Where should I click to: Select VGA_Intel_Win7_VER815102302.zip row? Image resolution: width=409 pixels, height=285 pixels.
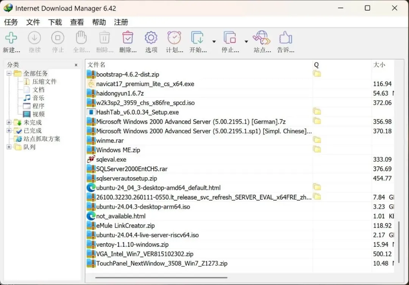pyautogui.click(x=240, y=254)
